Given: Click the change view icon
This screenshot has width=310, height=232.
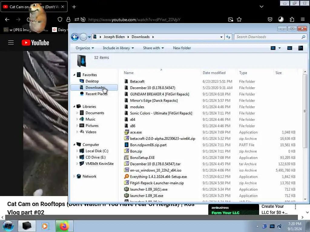Looking at the screenshot, I should tap(273, 48).
